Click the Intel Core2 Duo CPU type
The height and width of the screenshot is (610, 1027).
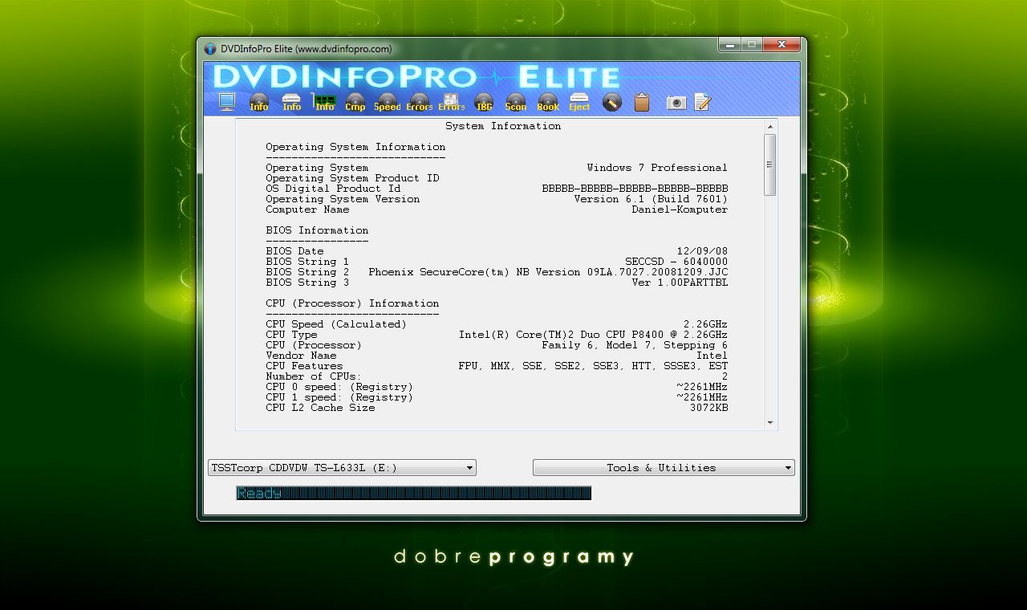[x=593, y=335]
